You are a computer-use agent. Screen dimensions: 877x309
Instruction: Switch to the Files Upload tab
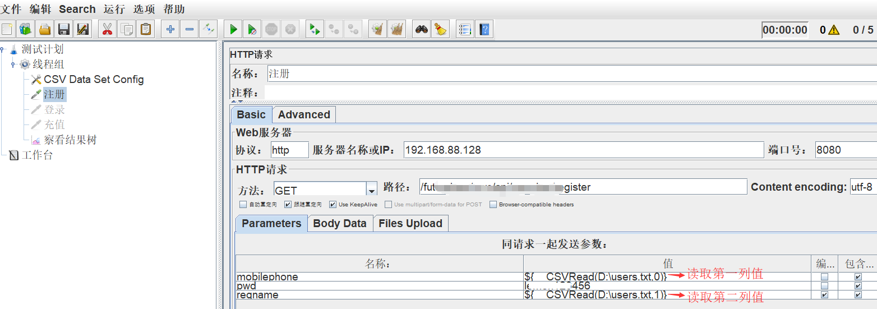[x=410, y=223]
